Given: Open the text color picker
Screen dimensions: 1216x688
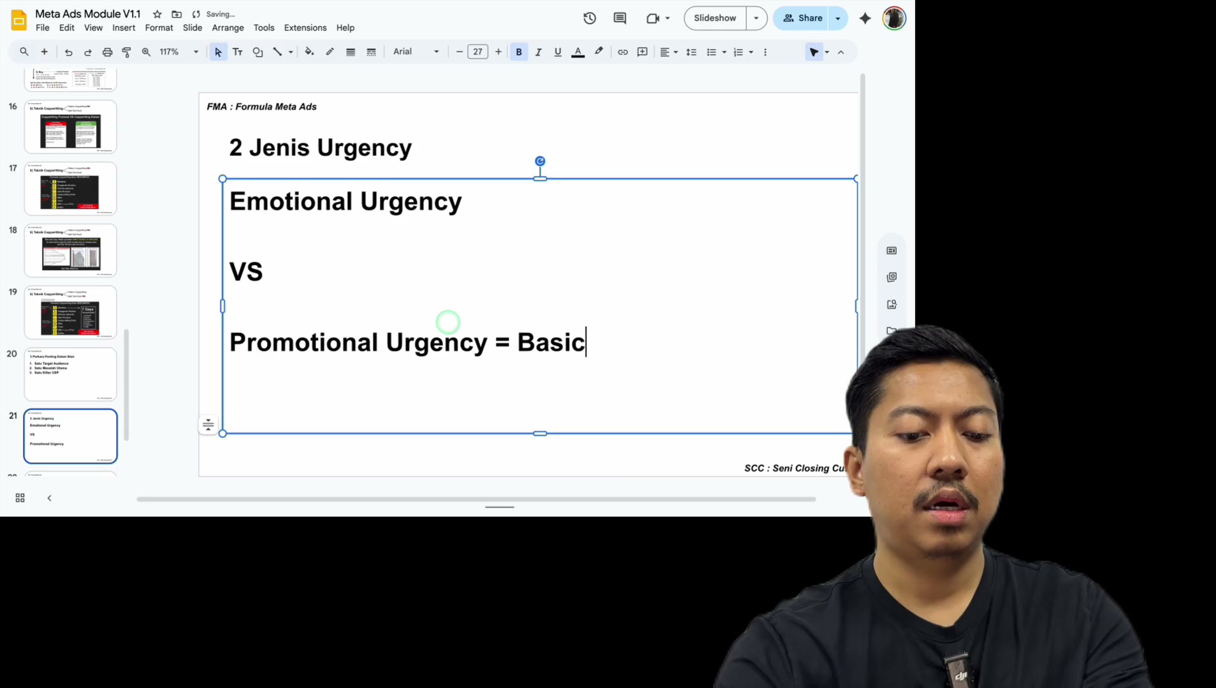Looking at the screenshot, I should point(578,52).
